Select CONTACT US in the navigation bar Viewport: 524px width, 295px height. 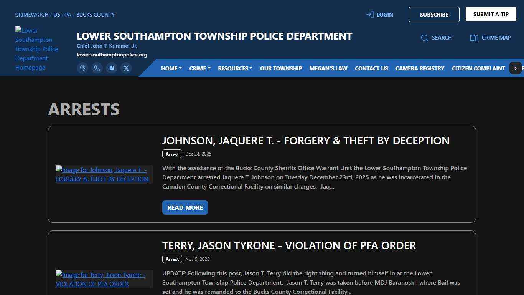click(371, 68)
